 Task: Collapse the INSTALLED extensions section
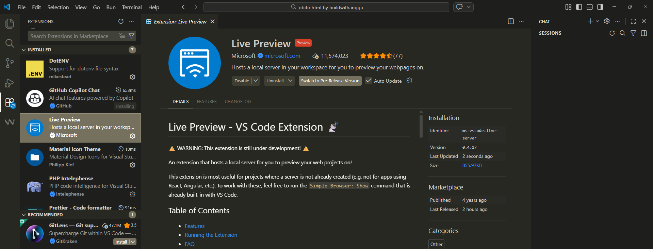coord(24,50)
